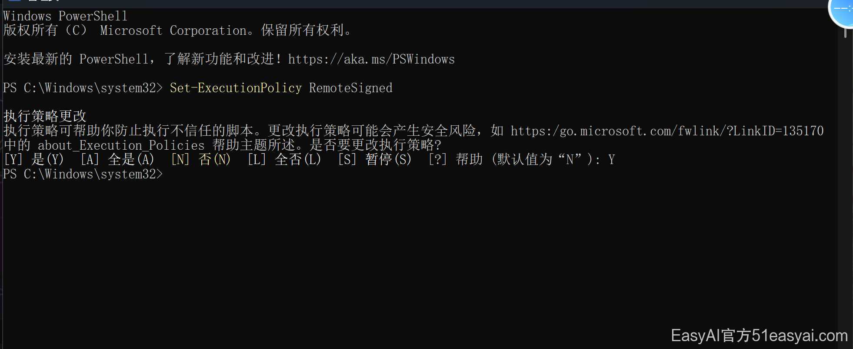The image size is (853, 349).
Task: Click the empty prompt on the last line
Action: [x=83, y=174]
